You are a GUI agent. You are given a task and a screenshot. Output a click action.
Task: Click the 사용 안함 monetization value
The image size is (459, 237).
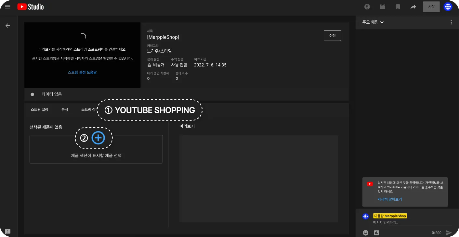[x=179, y=65]
